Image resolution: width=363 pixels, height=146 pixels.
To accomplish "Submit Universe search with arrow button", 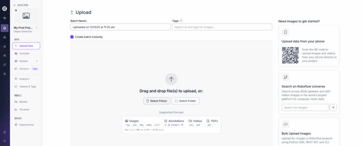I will tap(333, 107).
